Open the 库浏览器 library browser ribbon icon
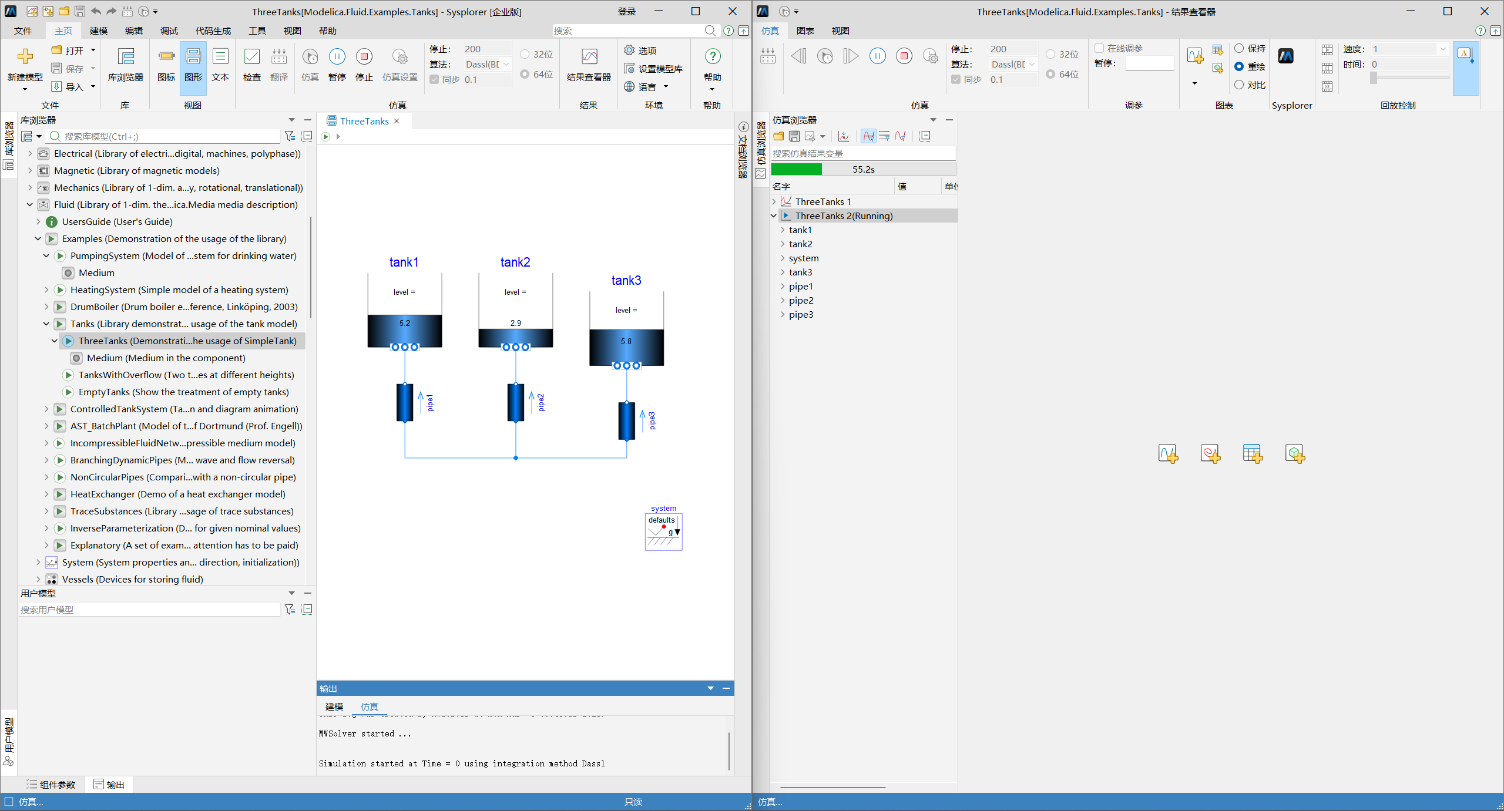 click(126, 57)
